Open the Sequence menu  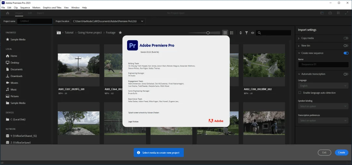click(25, 7)
